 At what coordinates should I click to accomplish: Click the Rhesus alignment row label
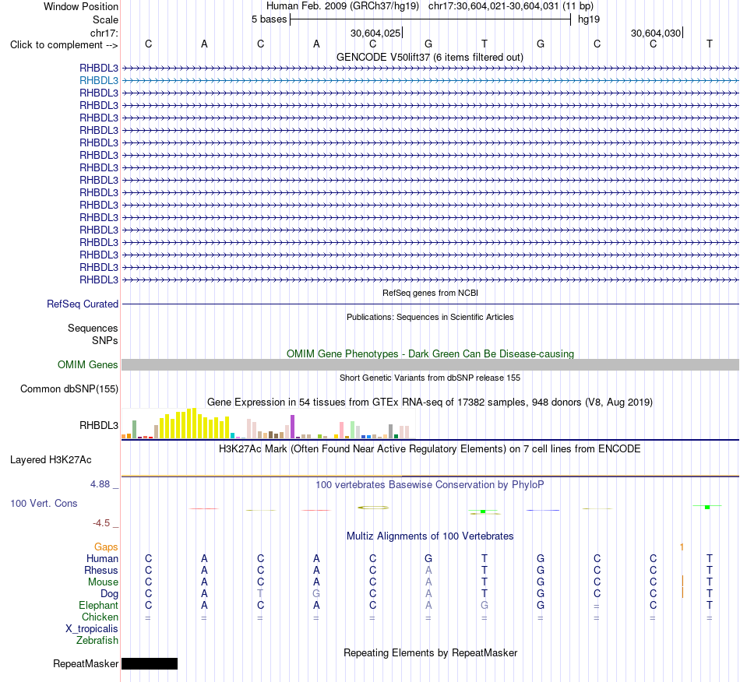coord(101,570)
